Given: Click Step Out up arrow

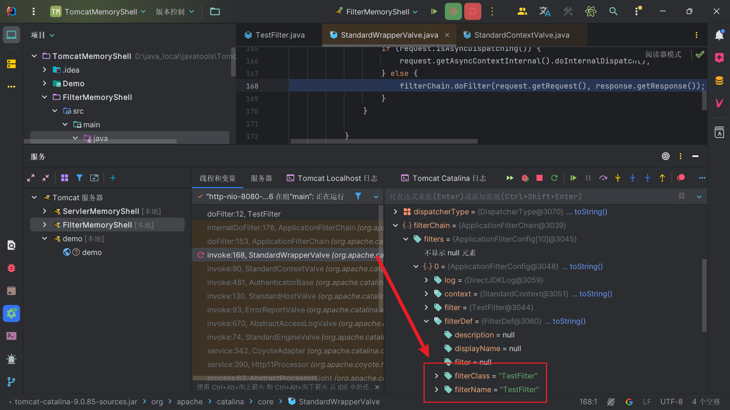Looking at the screenshot, I should point(662,178).
